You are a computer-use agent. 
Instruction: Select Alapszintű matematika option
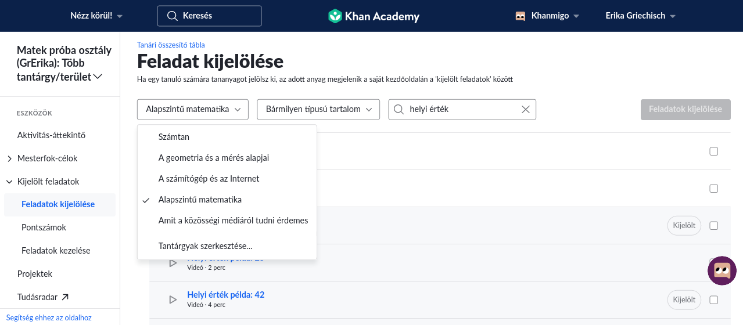tap(227, 200)
